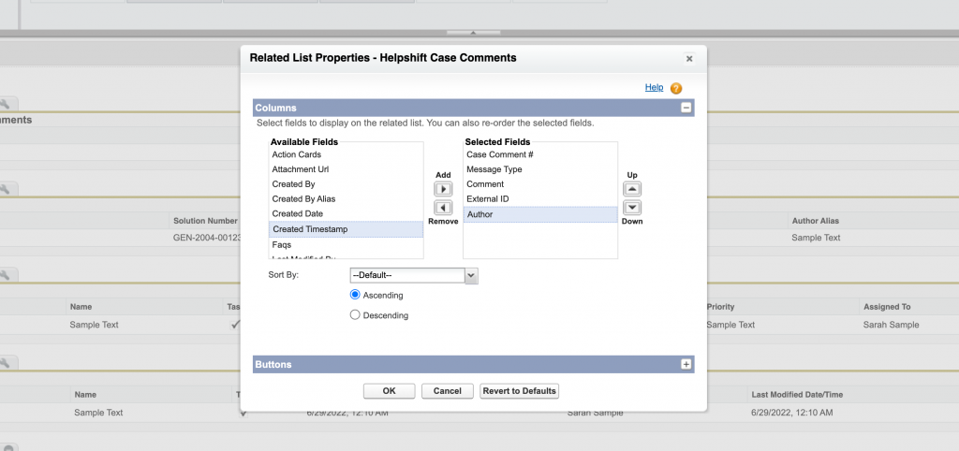Expand the Buttons section
The image size is (959, 451).
(686, 364)
